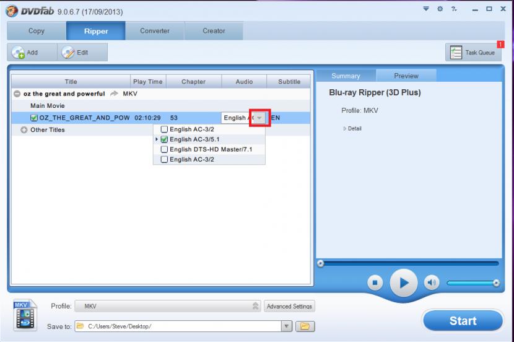
Task: Open the settings gear icon
Action: click(440, 9)
